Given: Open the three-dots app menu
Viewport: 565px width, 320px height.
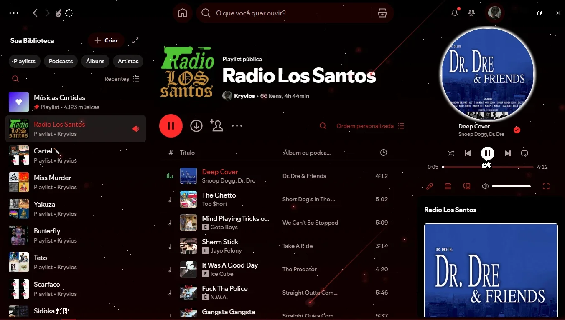Looking at the screenshot, I should 14,13.
